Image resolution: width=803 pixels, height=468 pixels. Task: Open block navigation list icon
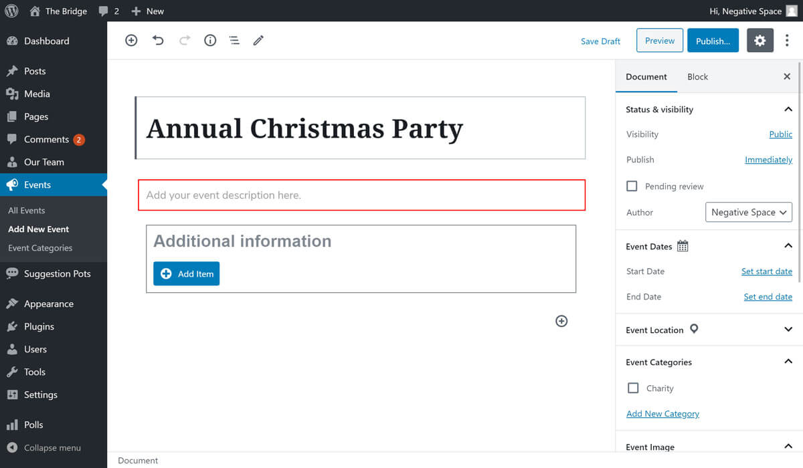tap(234, 41)
